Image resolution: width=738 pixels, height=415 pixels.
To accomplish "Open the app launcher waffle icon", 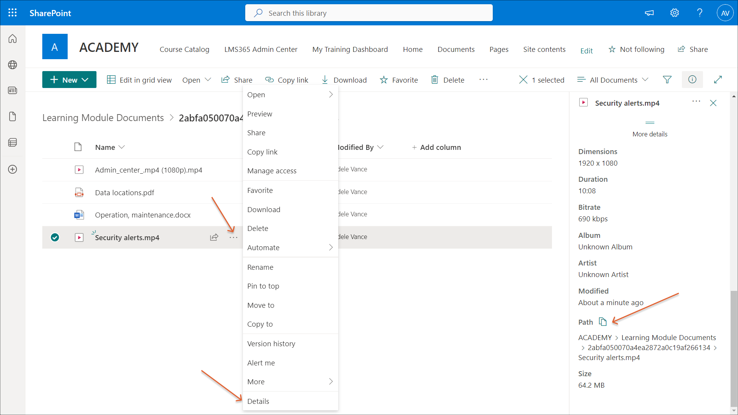I will 12,13.
